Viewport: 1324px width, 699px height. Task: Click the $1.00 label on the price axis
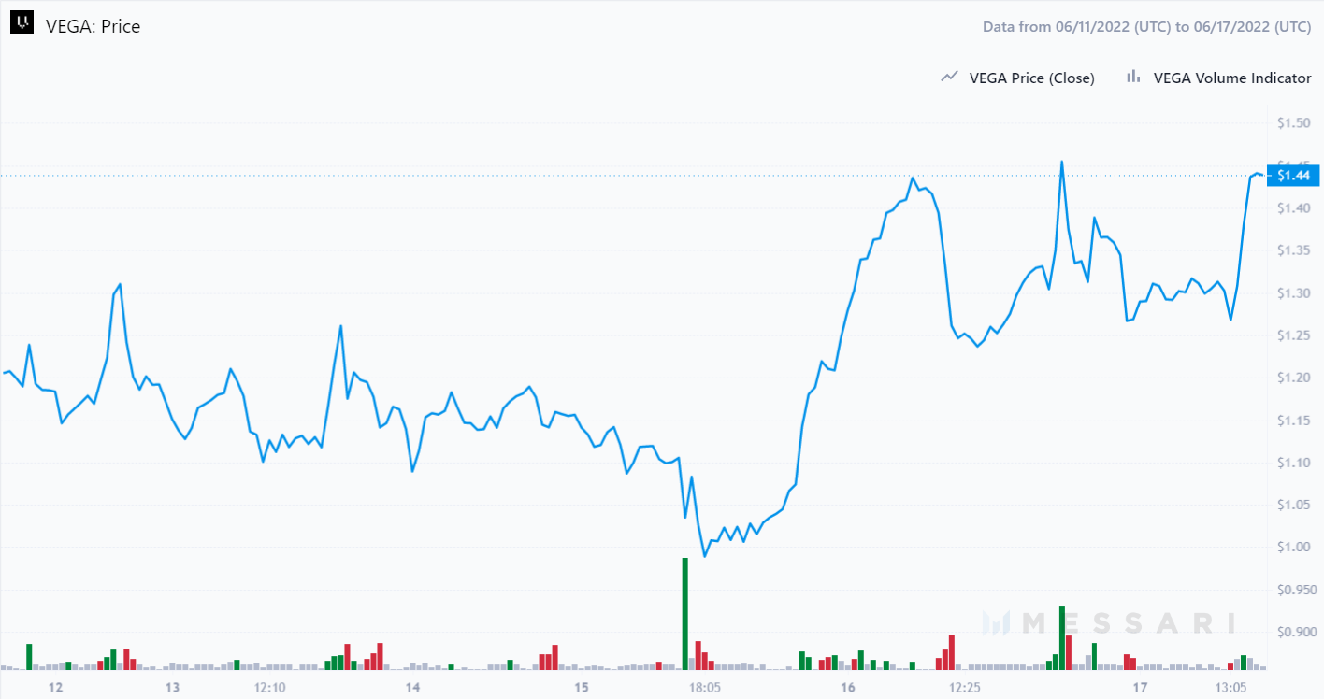[x=1296, y=547]
